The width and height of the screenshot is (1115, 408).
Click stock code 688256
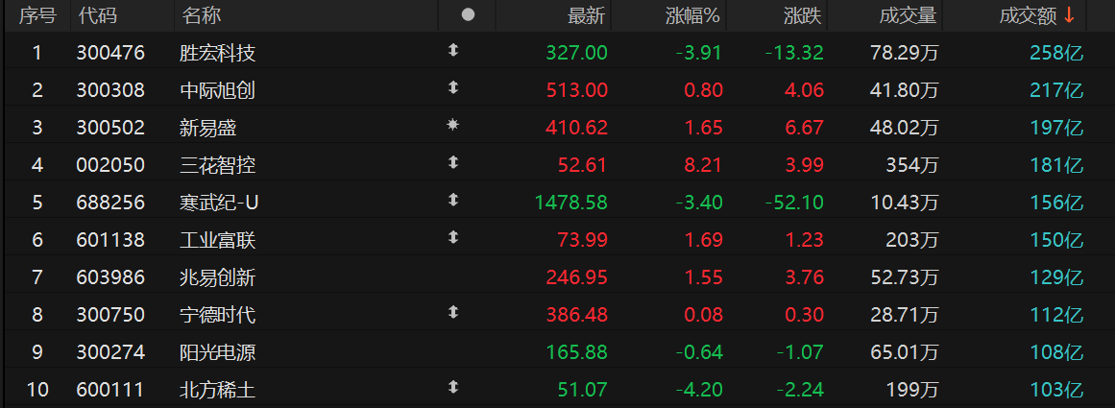110,203
